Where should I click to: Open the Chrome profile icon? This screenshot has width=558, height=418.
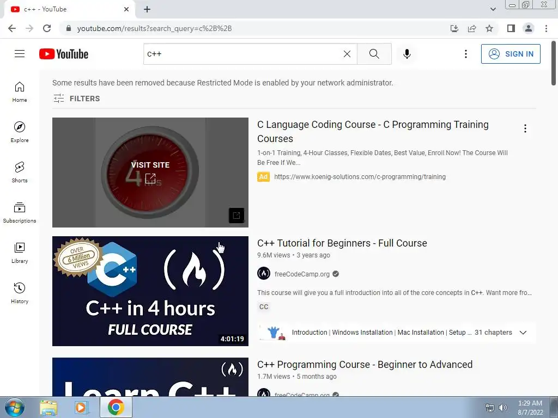pyautogui.click(x=529, y=28)
